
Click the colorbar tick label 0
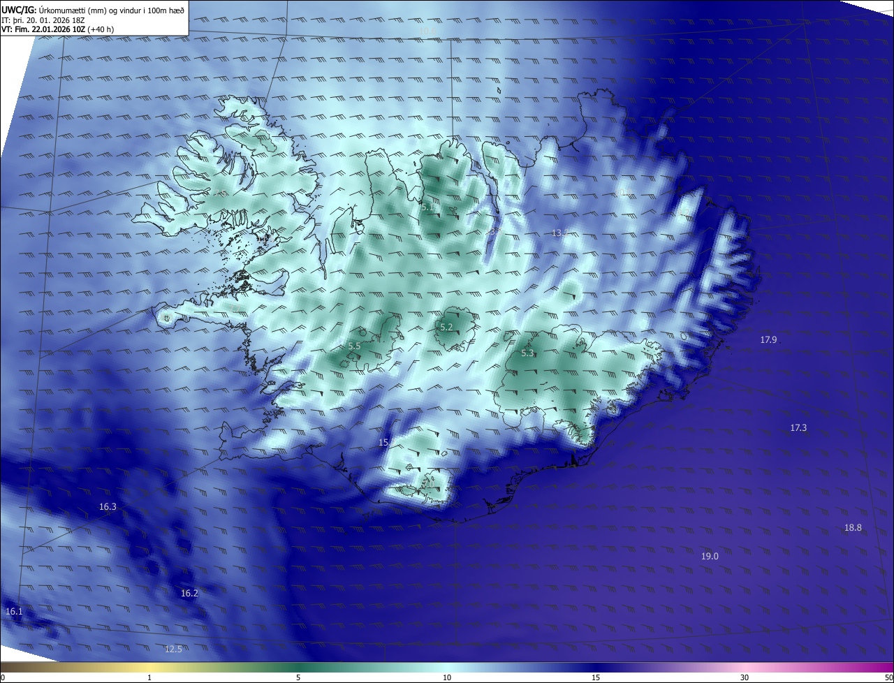[x=2, y=677]
